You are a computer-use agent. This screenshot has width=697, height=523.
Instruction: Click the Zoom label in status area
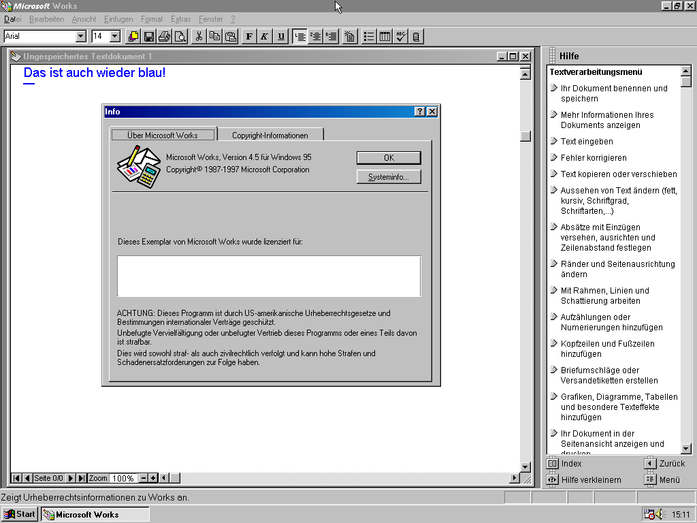98,478
